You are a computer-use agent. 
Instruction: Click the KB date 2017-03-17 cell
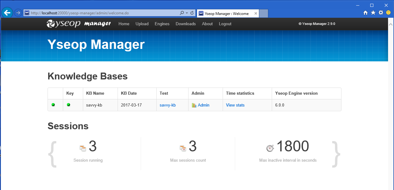tap(137, 105)
